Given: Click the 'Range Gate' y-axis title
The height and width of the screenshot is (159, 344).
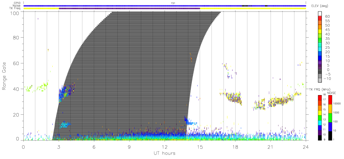Looking at the screenshot, I should coord(4,76).
